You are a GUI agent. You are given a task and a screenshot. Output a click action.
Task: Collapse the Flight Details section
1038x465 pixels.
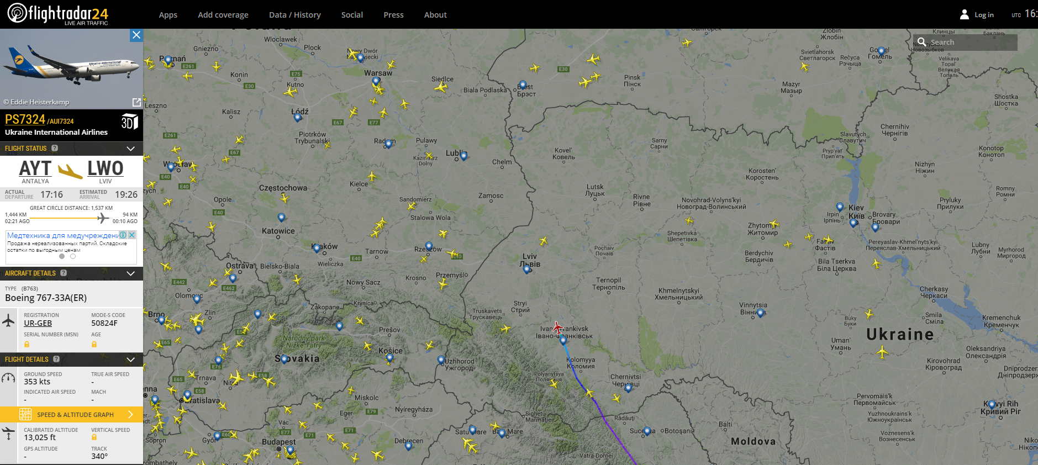pyautogui.click(x=131, y=360)
